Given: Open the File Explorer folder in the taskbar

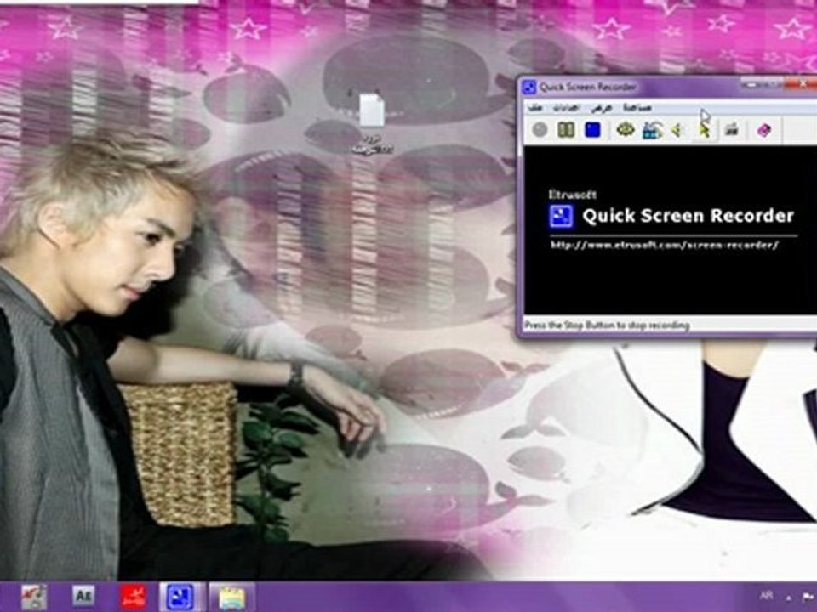Looking at the screenshot, I should point(231,597).
